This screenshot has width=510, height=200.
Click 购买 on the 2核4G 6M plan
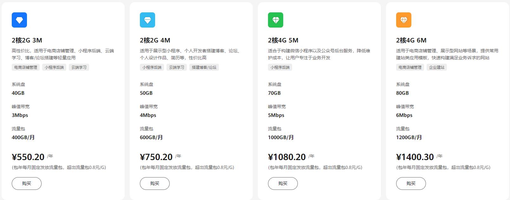(x=410, y=183)
